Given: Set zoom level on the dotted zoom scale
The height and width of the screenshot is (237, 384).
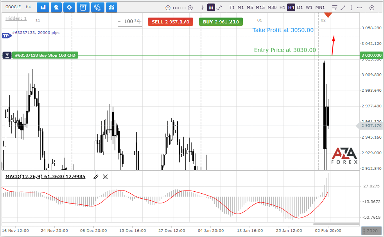Looking at the screenshot, I should coord(179,8).
